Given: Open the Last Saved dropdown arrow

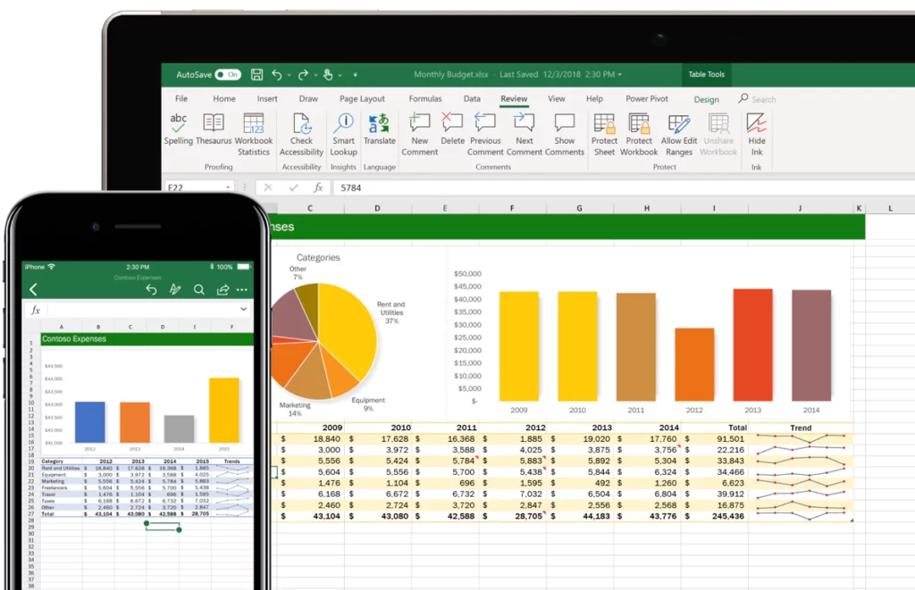Looking at the screenshot, I should click(620, 75).
